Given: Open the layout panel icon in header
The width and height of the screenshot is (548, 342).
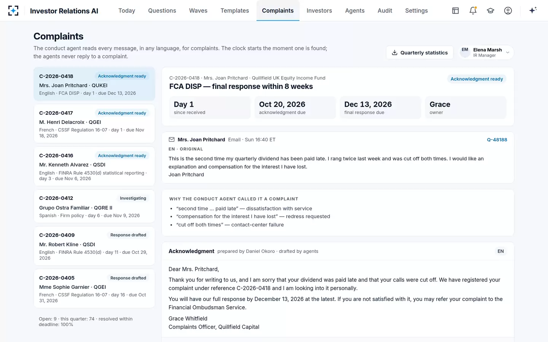Looking at the screenshot, I should tap(456, 11).
